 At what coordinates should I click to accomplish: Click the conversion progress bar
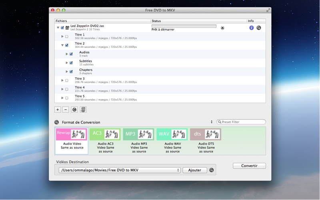184,26
